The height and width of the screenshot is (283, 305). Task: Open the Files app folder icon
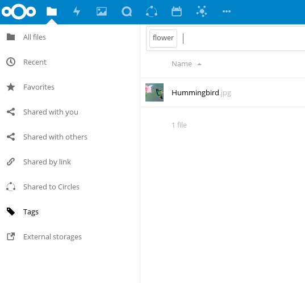(52, 11)
